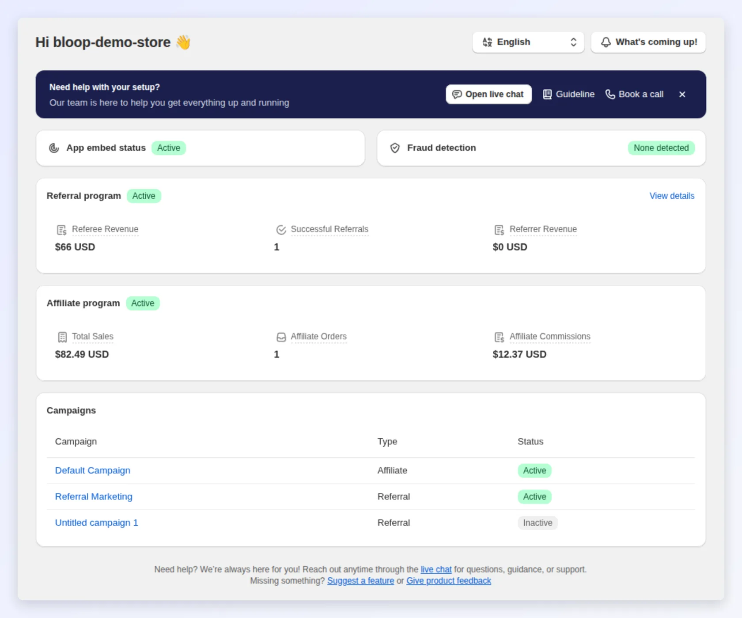
Task: Click the None detected badge
Action: coord(661,148)
